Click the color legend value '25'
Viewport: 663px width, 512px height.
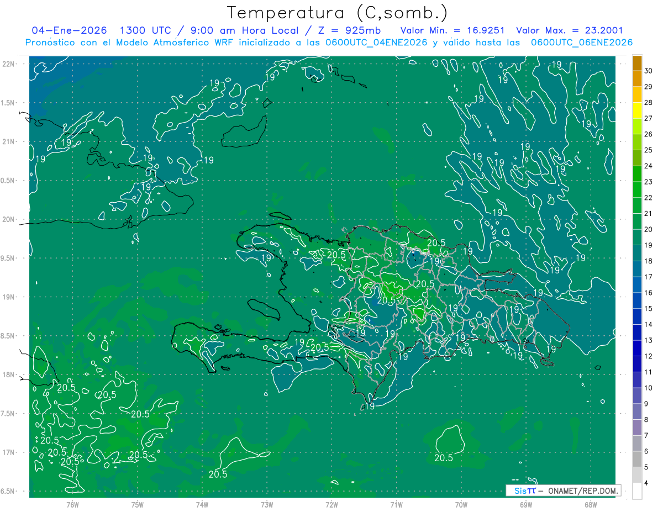tap(649, 150)
